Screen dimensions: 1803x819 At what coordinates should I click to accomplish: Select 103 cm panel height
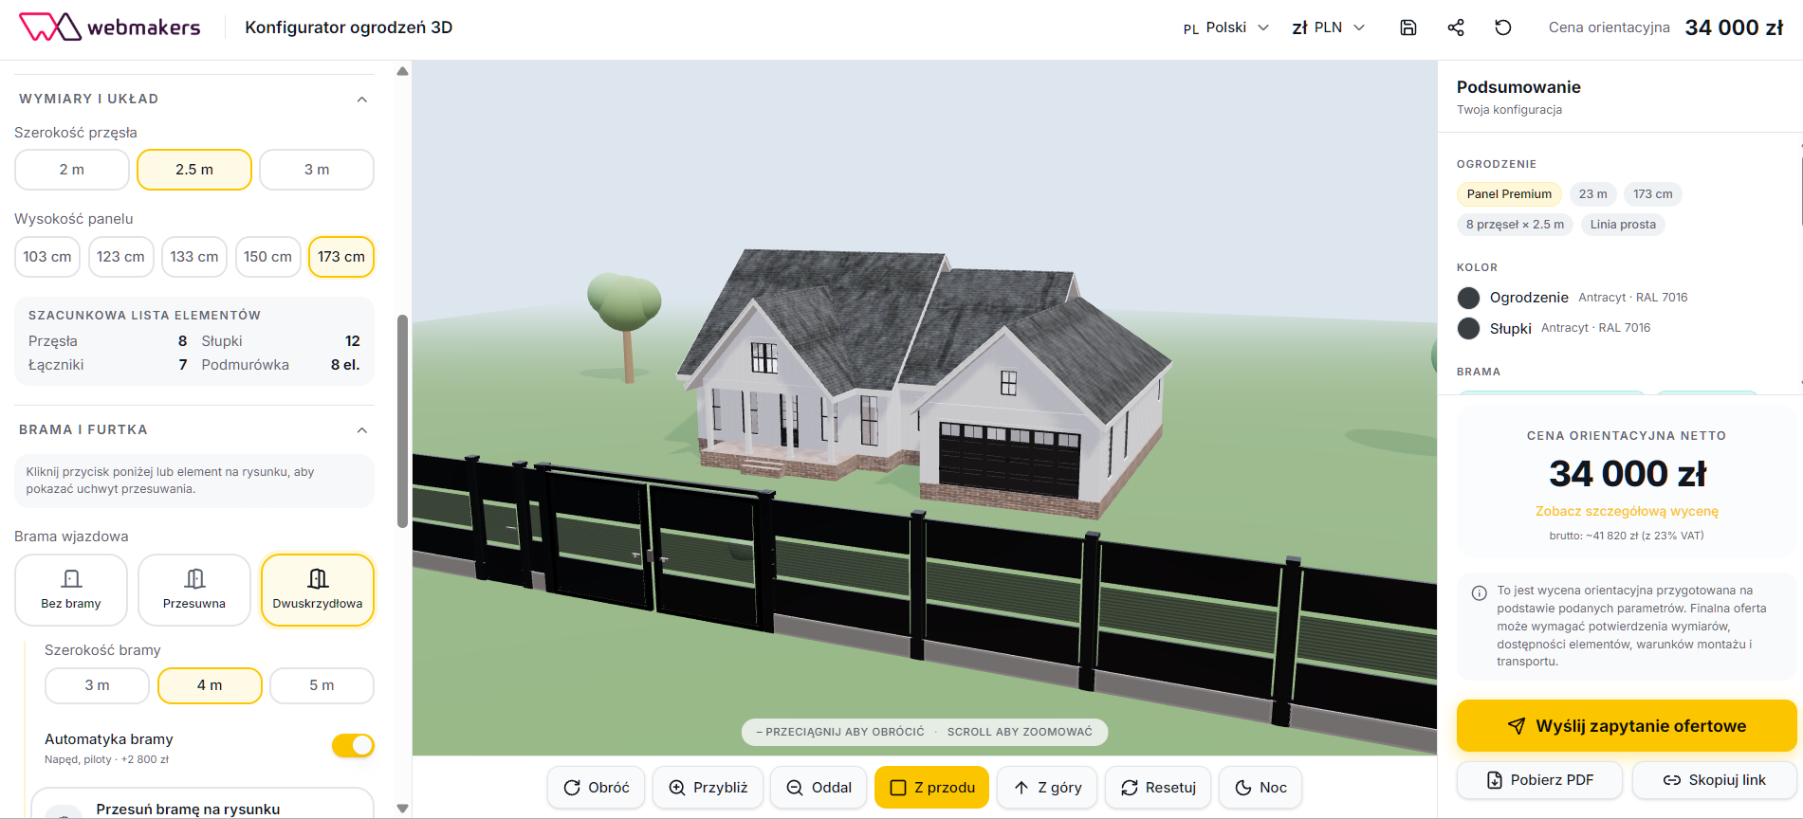point(47,257)
